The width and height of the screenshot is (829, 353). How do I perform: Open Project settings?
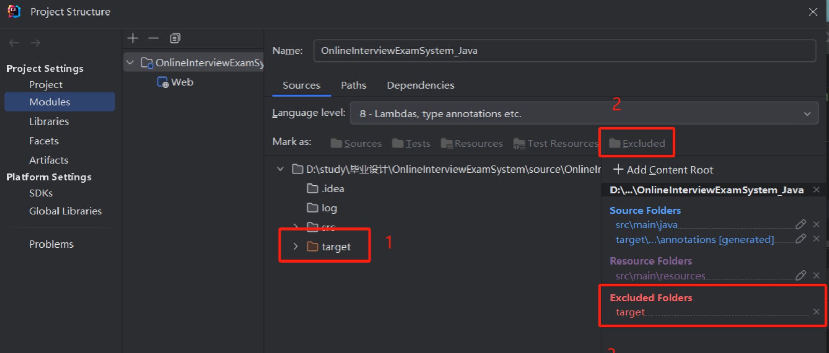coord(46,84)
